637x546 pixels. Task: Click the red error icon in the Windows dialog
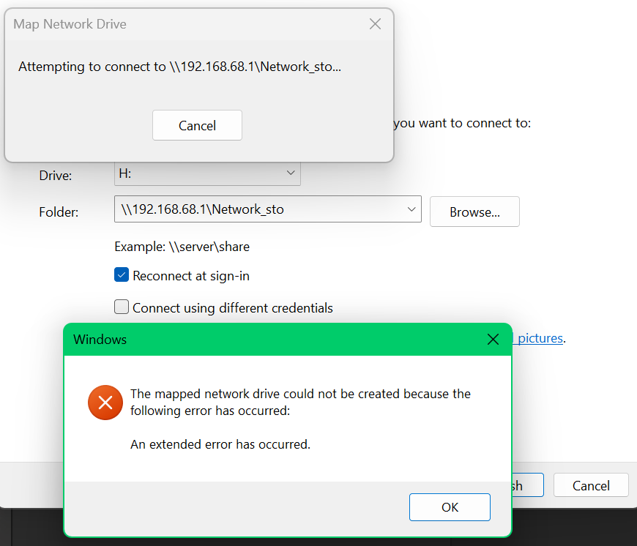point(105,403)
